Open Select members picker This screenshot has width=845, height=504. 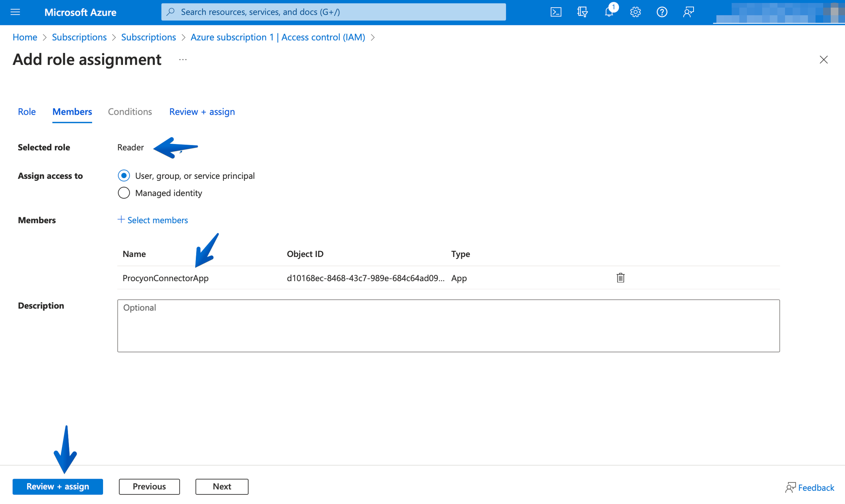coord(153,220)
